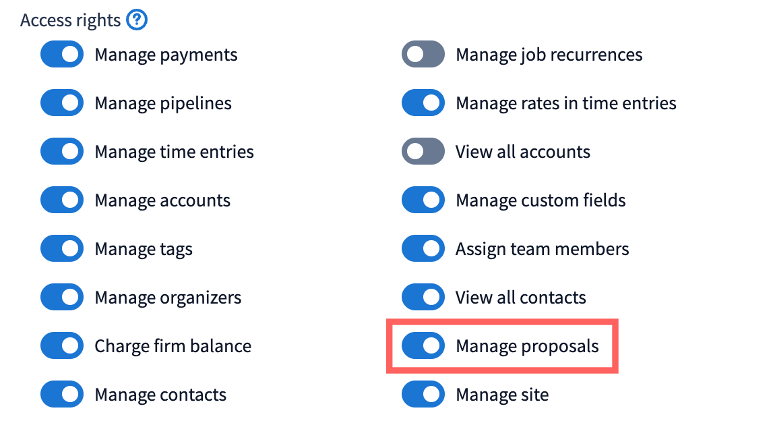Image resolution: width=771 pixels, height=421 pixels.
Task: Switch off the Manage site toggle
Action: click(423, 395)
